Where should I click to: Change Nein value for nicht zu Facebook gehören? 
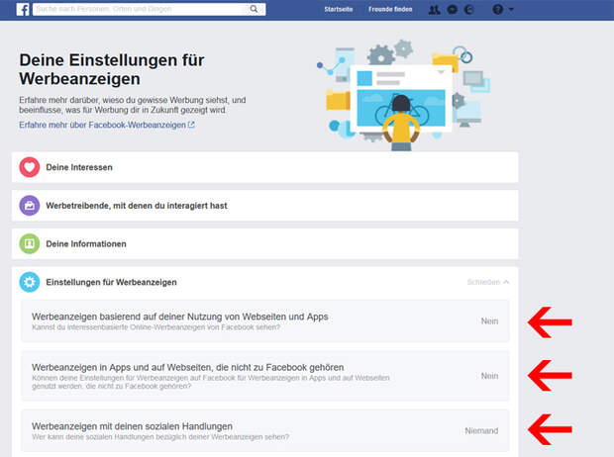tap(489, 376)
